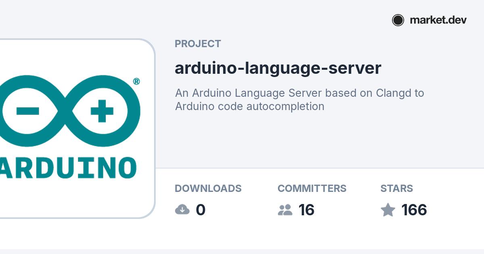
Task: Open the market.dev brand text link
Action: [x=438, y=20]
